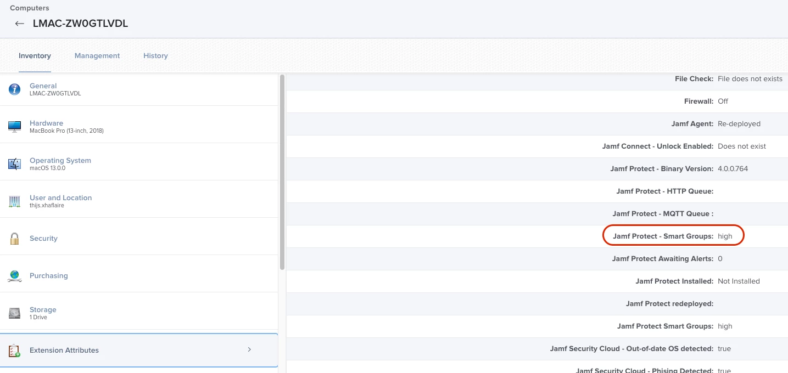The image size is (788, 373).
Task: Click 'Jamf Protect - MQTT Queue :' label
Action: [x=663, y=214]
